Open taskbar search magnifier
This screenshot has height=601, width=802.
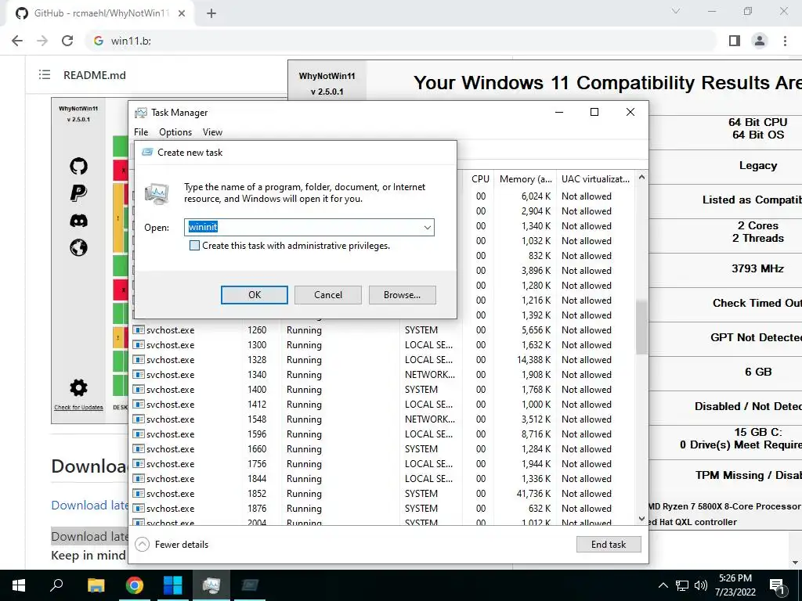point(56,585)
